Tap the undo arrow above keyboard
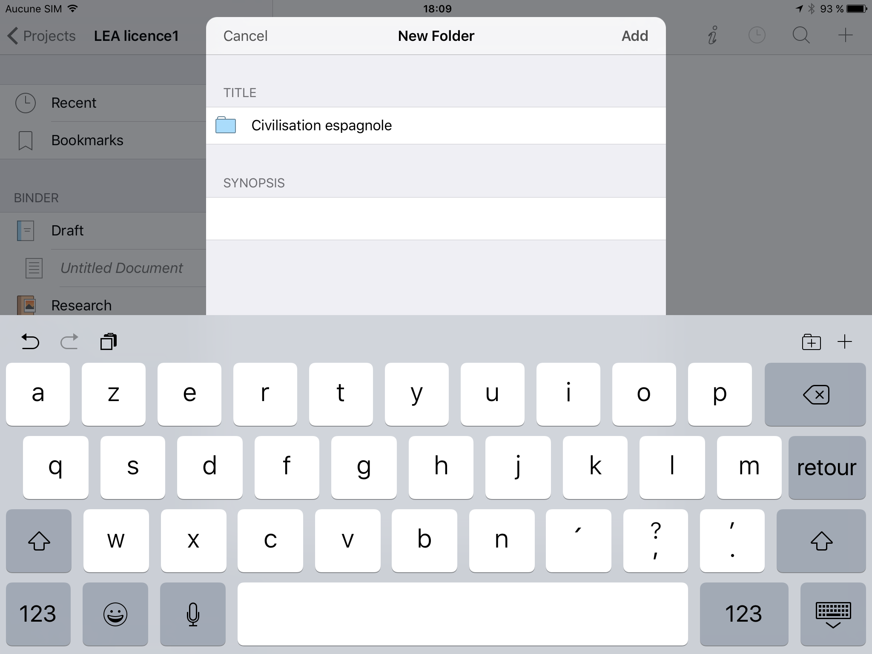Screen dimensions: 872x654 [30, 341]
